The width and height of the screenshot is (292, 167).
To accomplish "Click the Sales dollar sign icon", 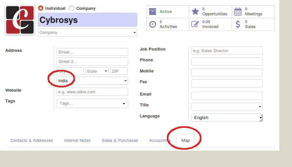I will 238,24.
